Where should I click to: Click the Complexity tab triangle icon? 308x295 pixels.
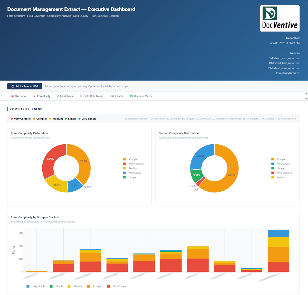coord(34,96)
